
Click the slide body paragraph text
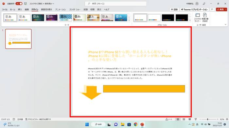pos(130,73)
